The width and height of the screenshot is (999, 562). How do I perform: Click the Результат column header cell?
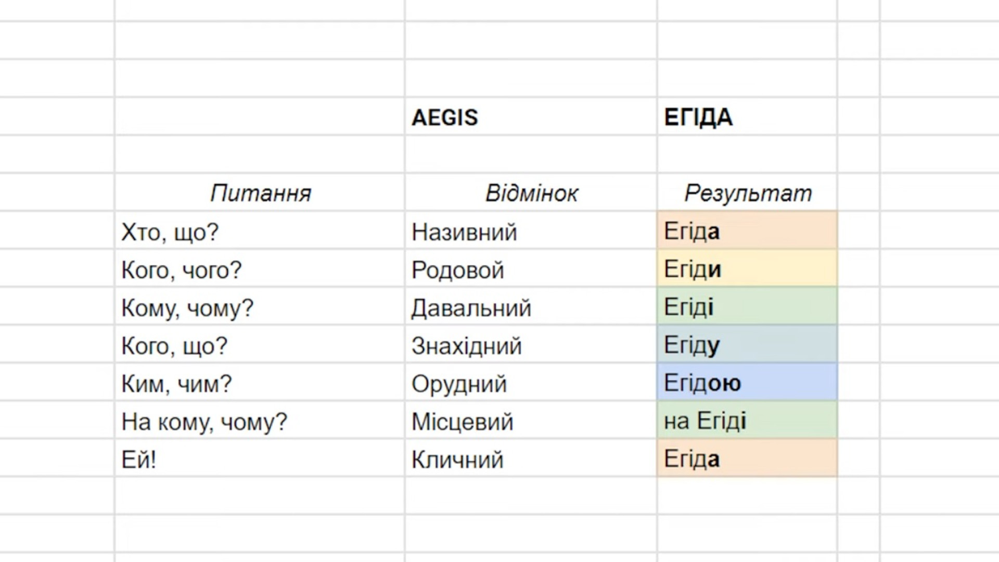(x=747, y=193)
